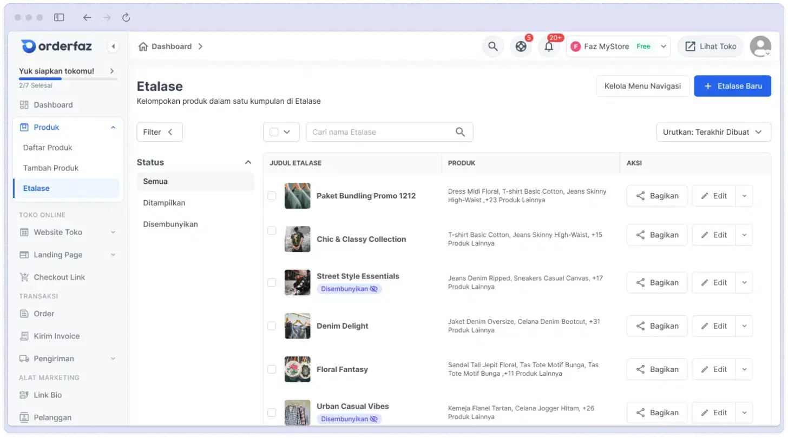Image resolution: width=788 pixels, height=438 pixels.
Task: Go to Daftar Produk in sidebar
Action: click(48, 148)
